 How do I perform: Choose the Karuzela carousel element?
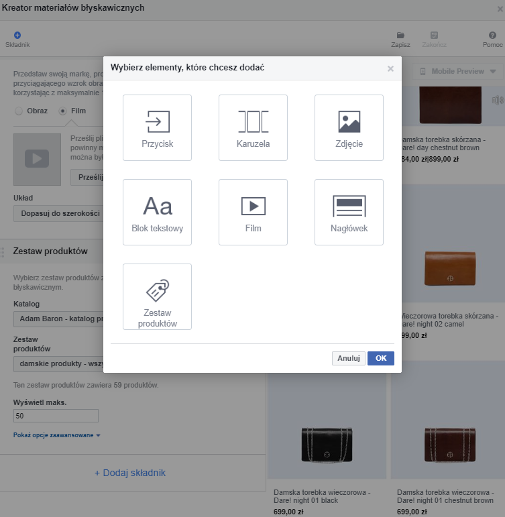pyautogui.click(x=253, y=127)
